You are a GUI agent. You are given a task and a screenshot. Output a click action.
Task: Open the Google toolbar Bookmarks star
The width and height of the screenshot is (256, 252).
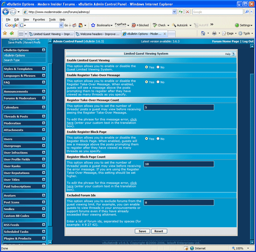[93, 25]
